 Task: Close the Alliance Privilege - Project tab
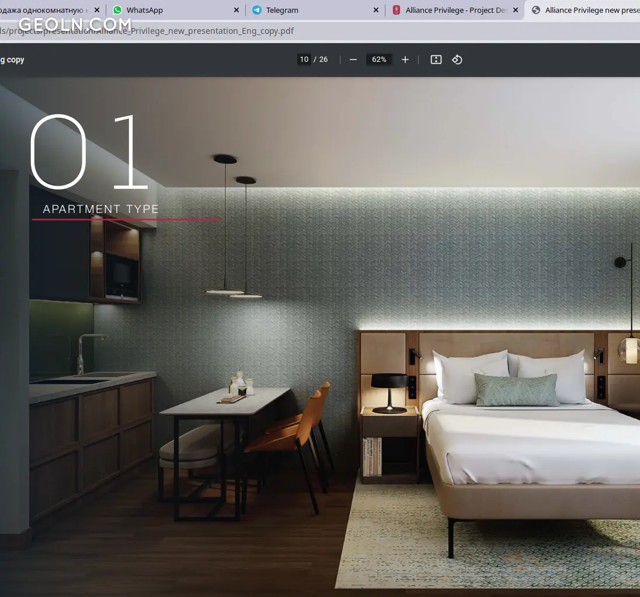click(516, 10)
